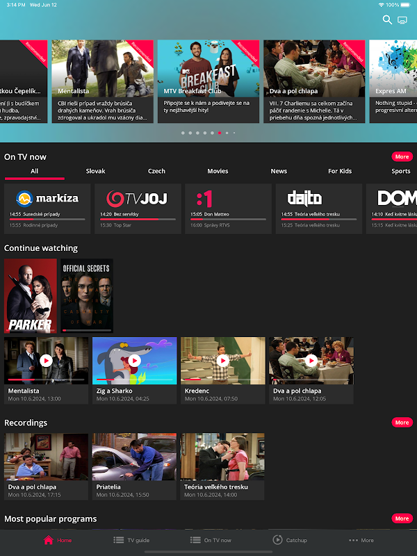Play Dva a pol chlapa continue-watching video
Image resolution: width=417 pixels, height=556 pixels.
pyautogui.click(x=311, y=361)
